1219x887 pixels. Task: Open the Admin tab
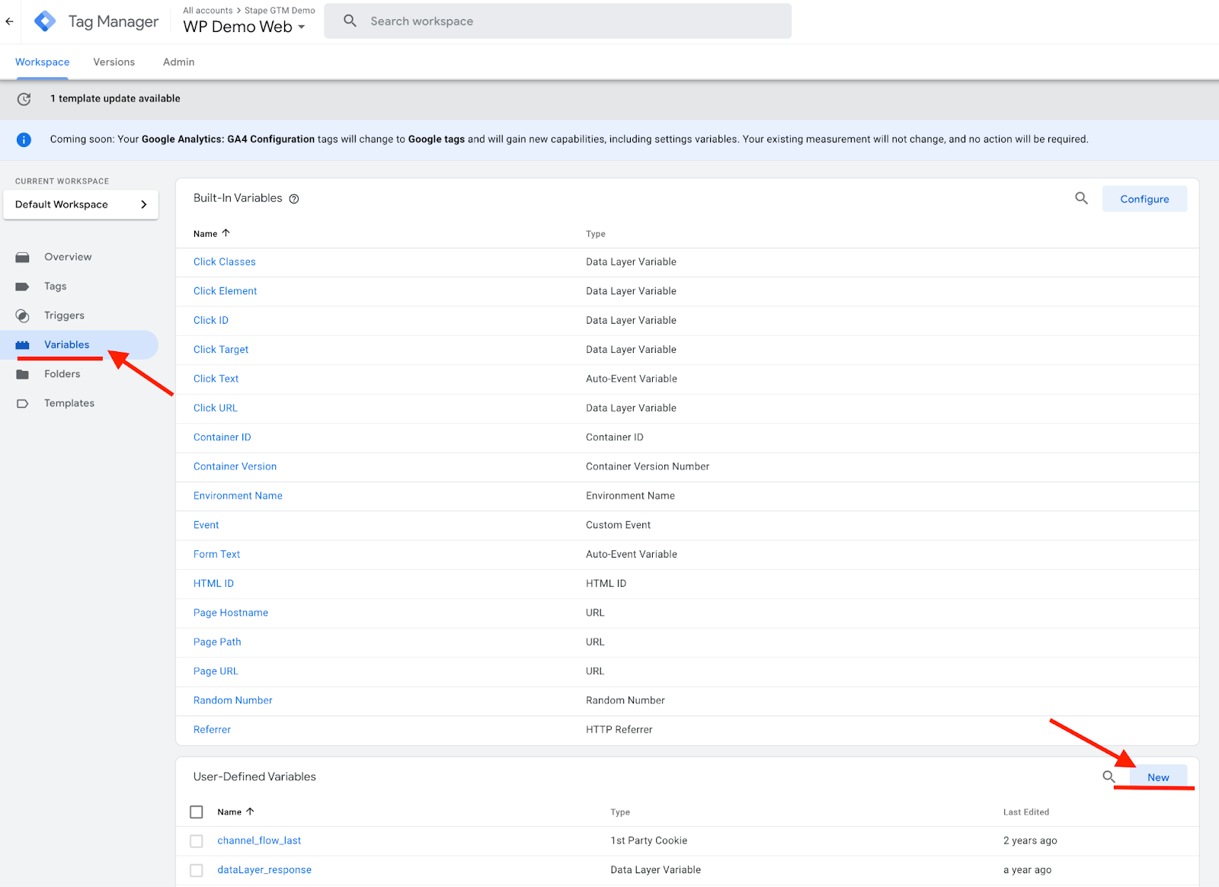[x=178, y=62]
